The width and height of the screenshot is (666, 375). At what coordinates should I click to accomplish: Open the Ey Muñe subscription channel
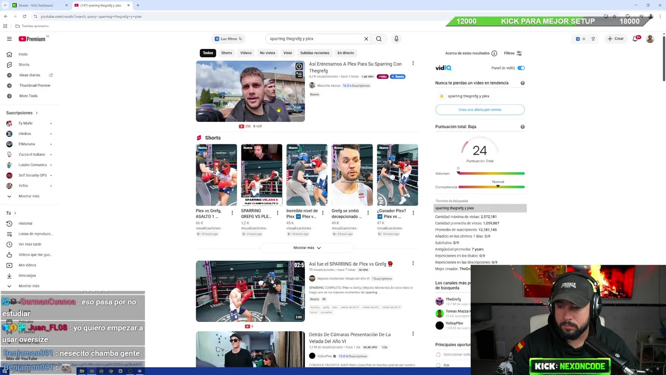tap(25, 123)
